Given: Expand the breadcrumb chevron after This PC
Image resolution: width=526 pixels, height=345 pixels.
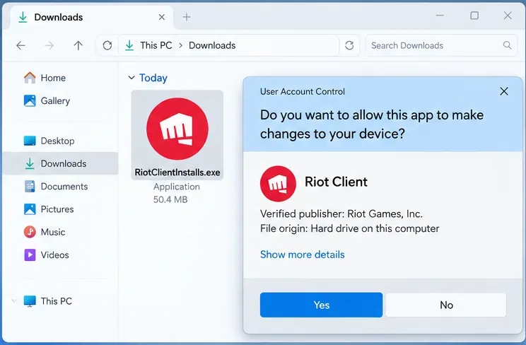Looking at the screenshot, I should pos(180,45).
